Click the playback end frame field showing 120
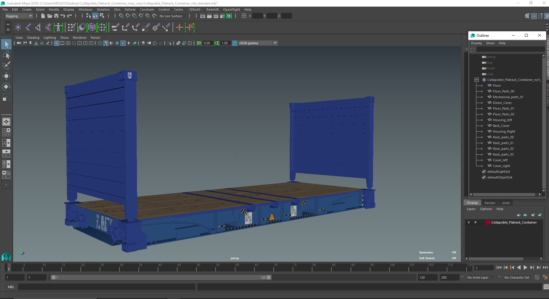549x299 pixels. (x=427, y=277)
